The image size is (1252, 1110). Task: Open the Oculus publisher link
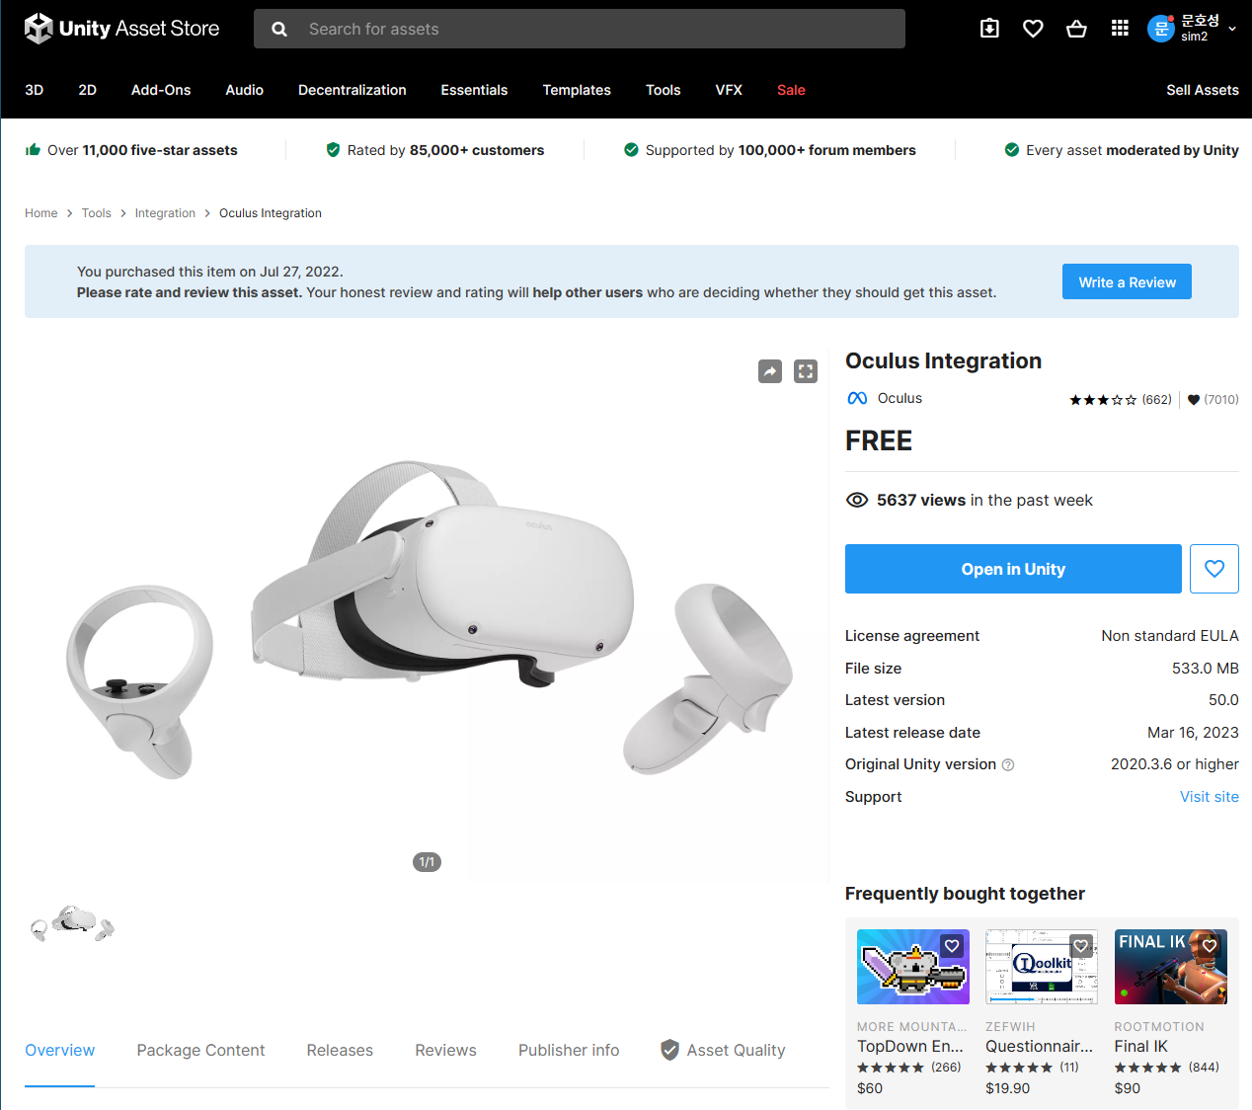[x=900, y=398]
